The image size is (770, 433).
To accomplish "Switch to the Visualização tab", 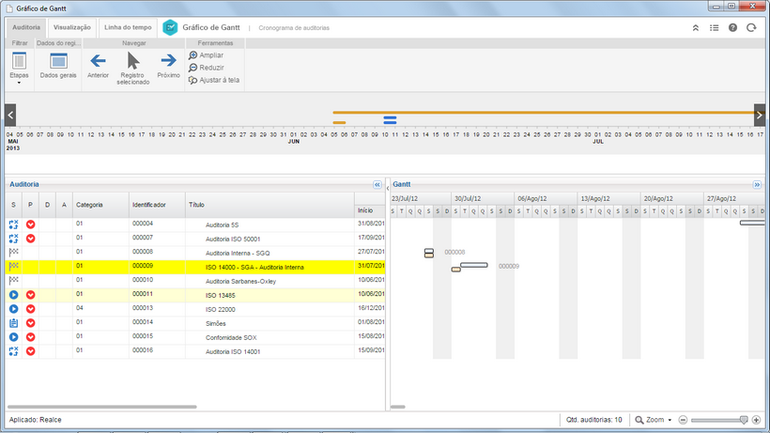I will [x=71, y=27].
